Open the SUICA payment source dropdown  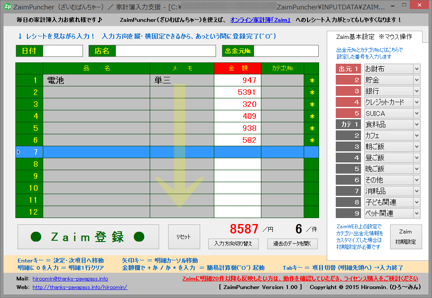click(417, 113)
